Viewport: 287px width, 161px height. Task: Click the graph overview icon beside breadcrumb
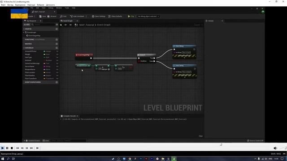pyautogui.click(x=76, y=25)
